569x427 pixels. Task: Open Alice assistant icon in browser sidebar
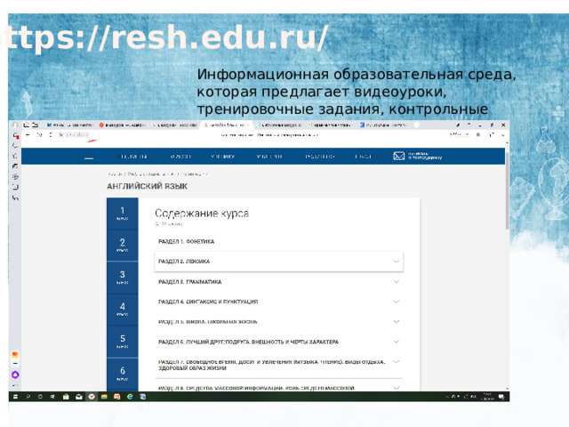[15, 375]
